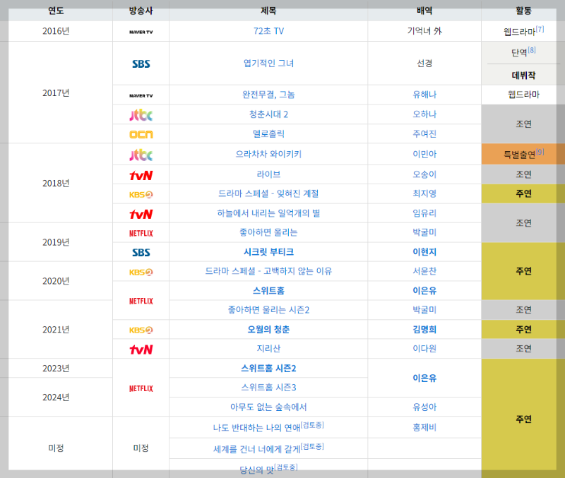
Task: Click the KBS2 logo beside 오월의 청춘
Action: [x=141, y=330]
